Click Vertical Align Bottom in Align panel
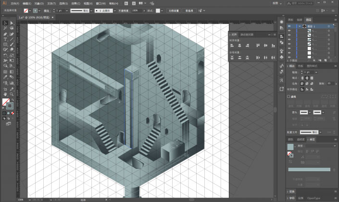The width and height of the screenshot is (339, 202). 273,46
